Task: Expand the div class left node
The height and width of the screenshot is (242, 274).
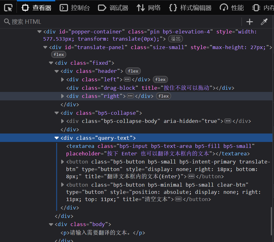Action: pos(62,79)
